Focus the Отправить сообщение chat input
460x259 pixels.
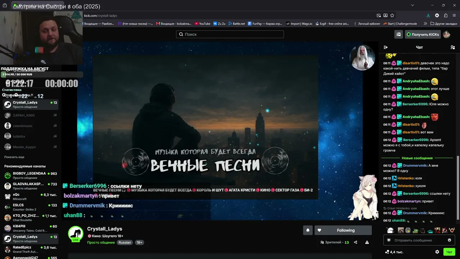point(419,240)
